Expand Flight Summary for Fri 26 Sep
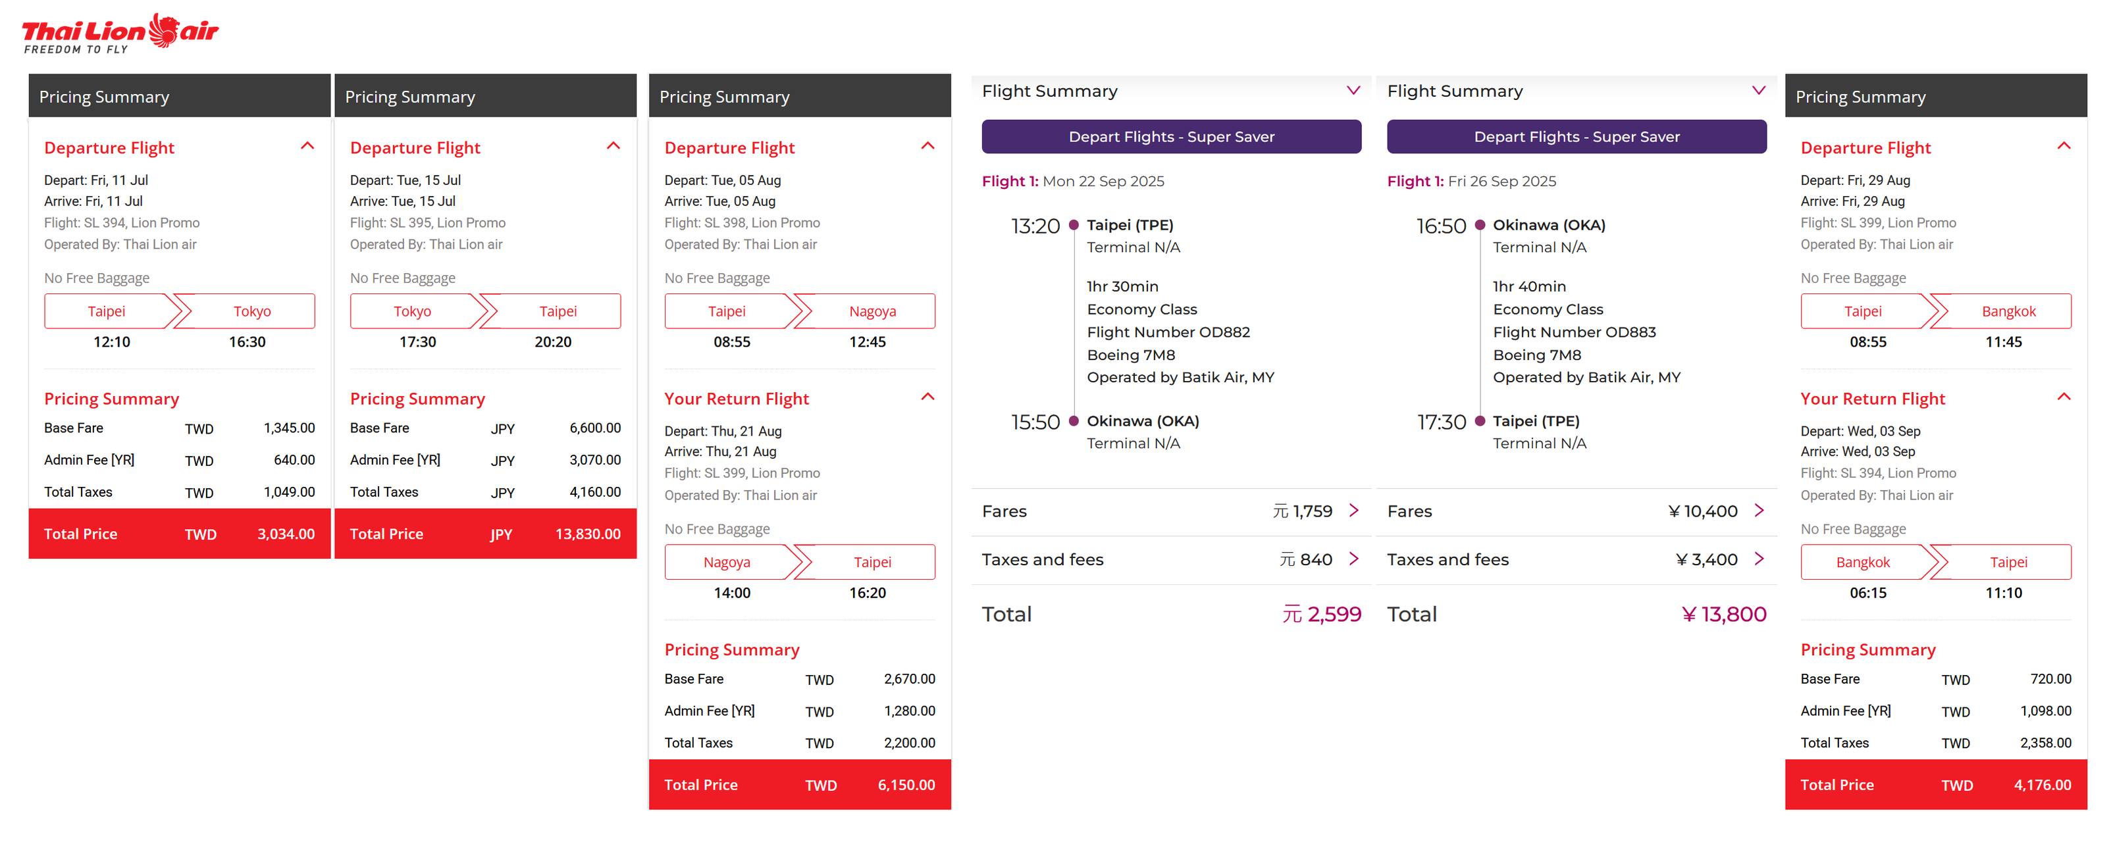Image resolution: width=2111 pixels, height=860 pixels. (1758, 90)
